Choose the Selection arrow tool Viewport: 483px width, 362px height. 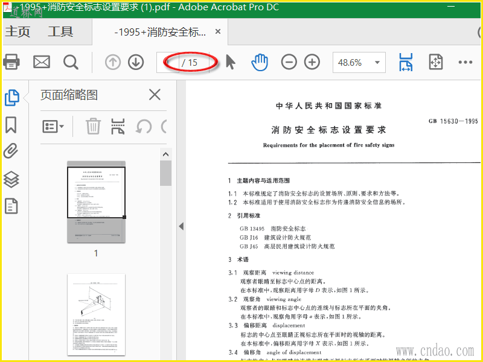[x=231, y=62]
